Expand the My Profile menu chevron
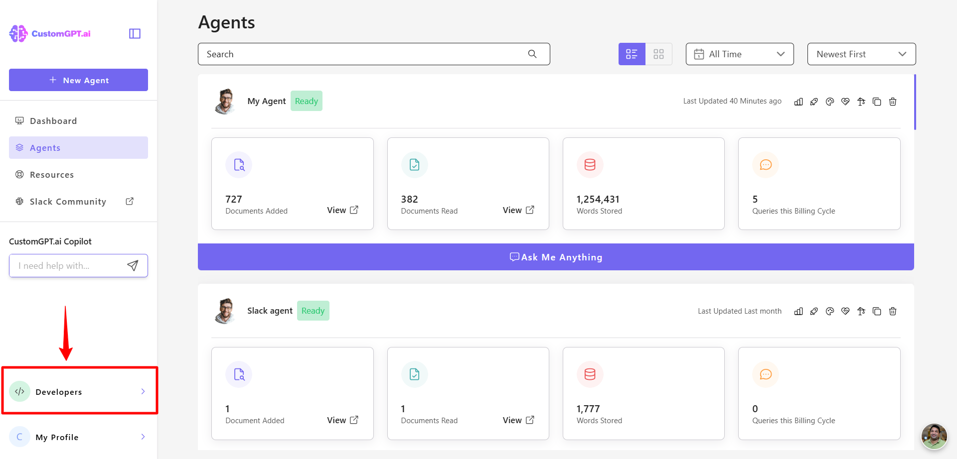957x459 pixels. point(143,437)
